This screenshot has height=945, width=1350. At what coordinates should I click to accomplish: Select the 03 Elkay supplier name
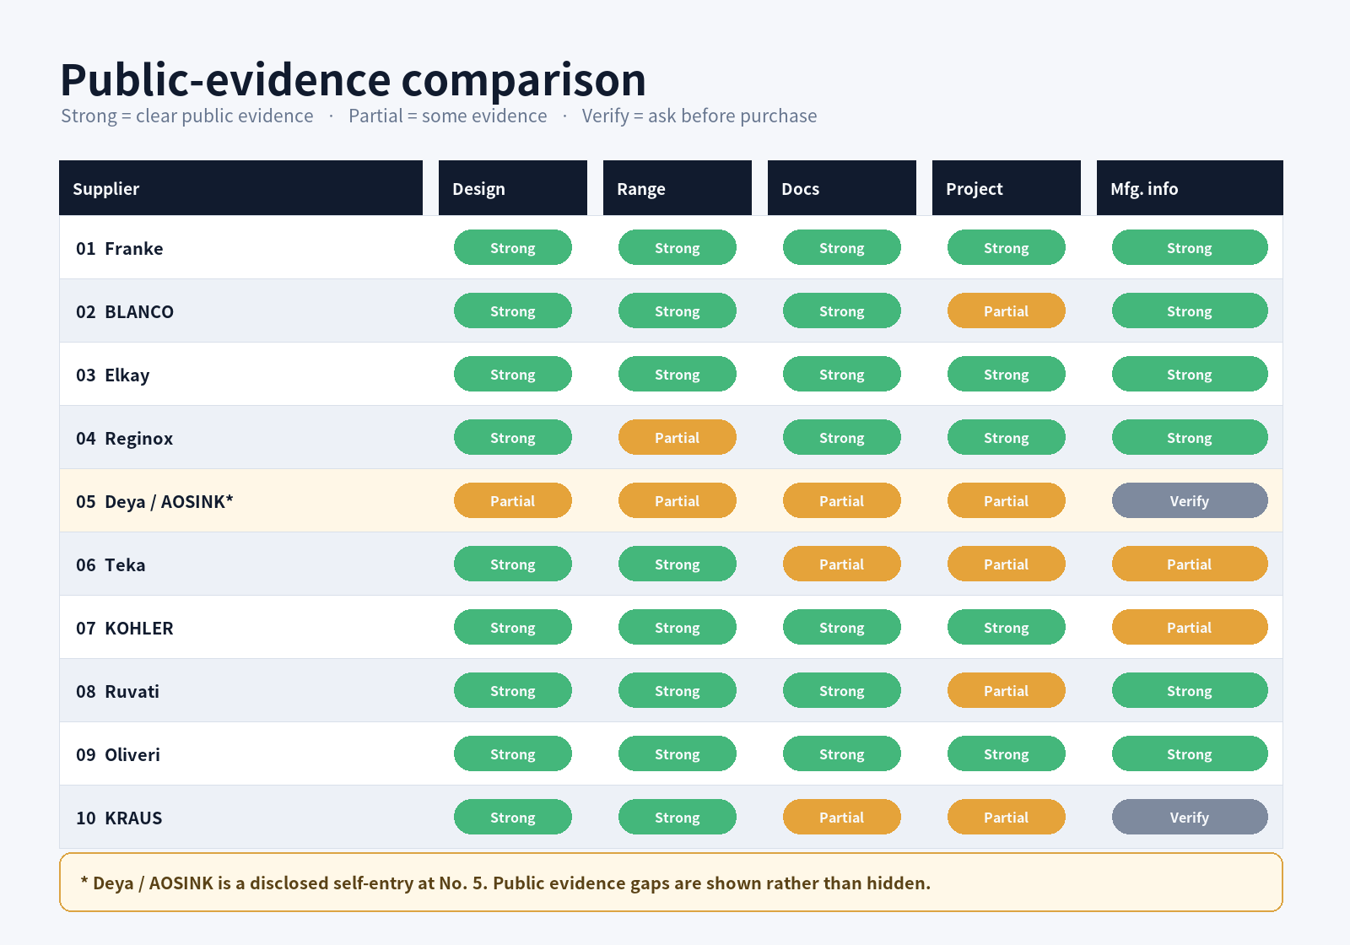click(113, 375)
